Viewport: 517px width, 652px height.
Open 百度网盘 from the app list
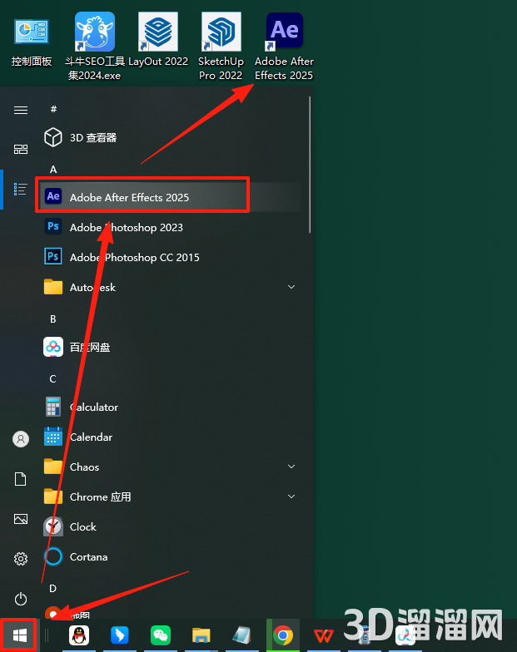coord(171,347)
